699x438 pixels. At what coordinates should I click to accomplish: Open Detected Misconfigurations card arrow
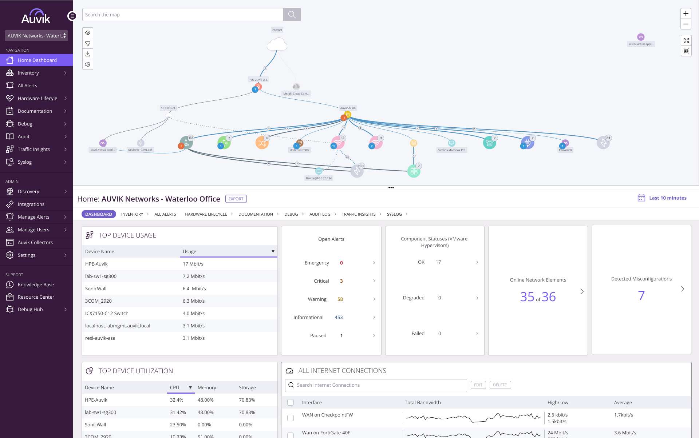tap(682, 289)
